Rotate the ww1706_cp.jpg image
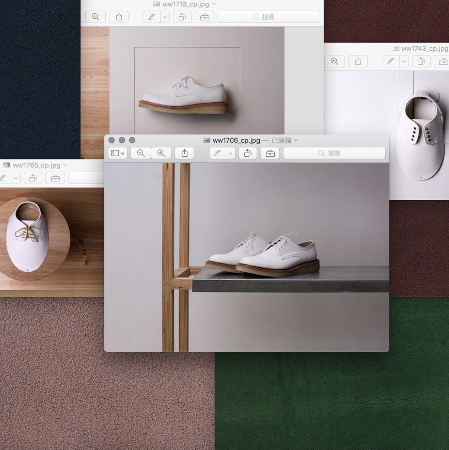Viewport: 449px width, 450px height. coord(248,153)
